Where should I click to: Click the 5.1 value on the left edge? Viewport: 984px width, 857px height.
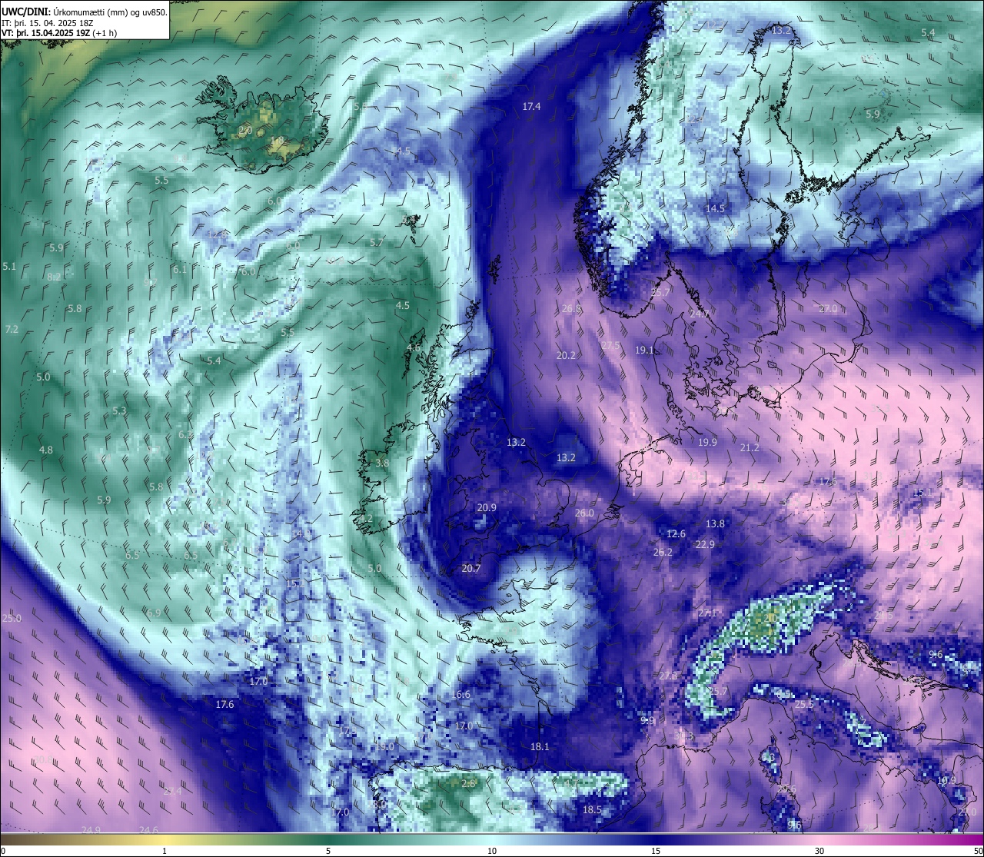pos(9,266)
